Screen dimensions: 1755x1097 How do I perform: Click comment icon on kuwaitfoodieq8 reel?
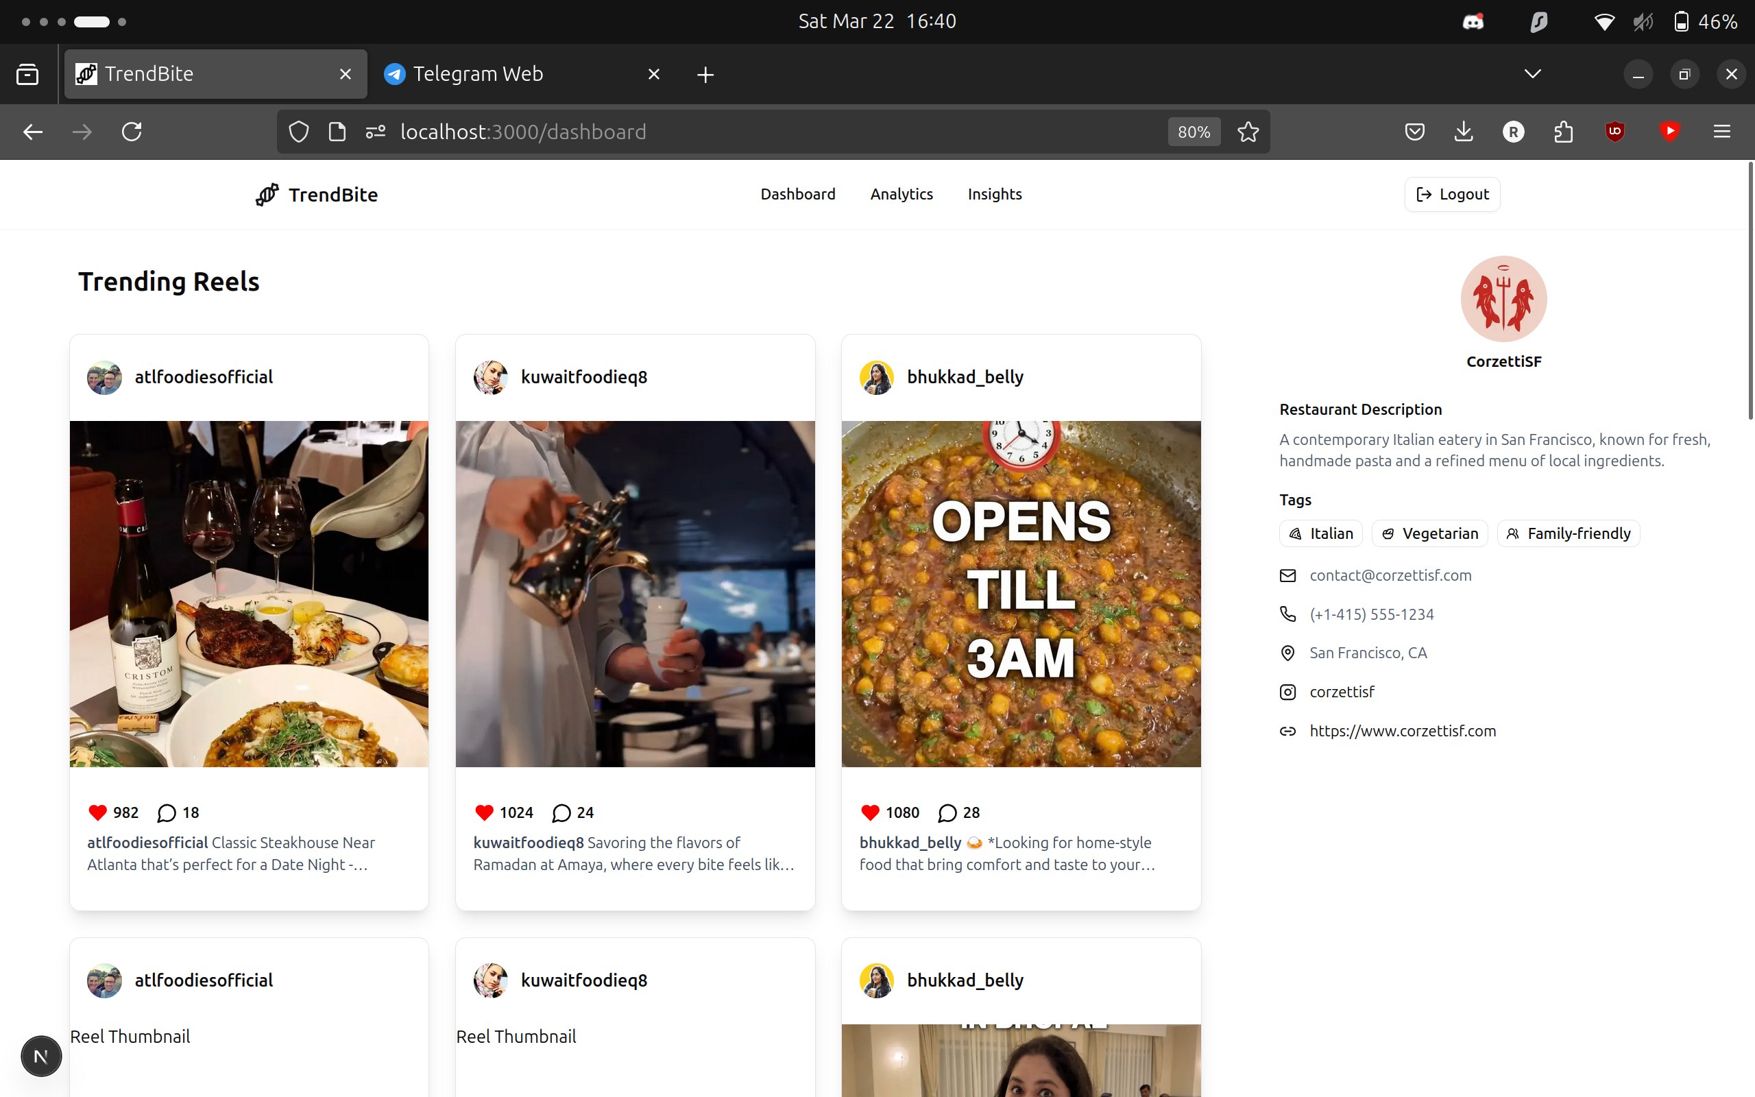(561, 812)
